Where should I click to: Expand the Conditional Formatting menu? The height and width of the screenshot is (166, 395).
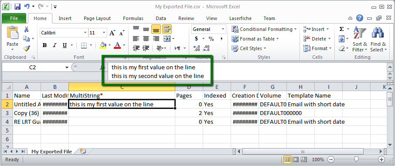265,29
